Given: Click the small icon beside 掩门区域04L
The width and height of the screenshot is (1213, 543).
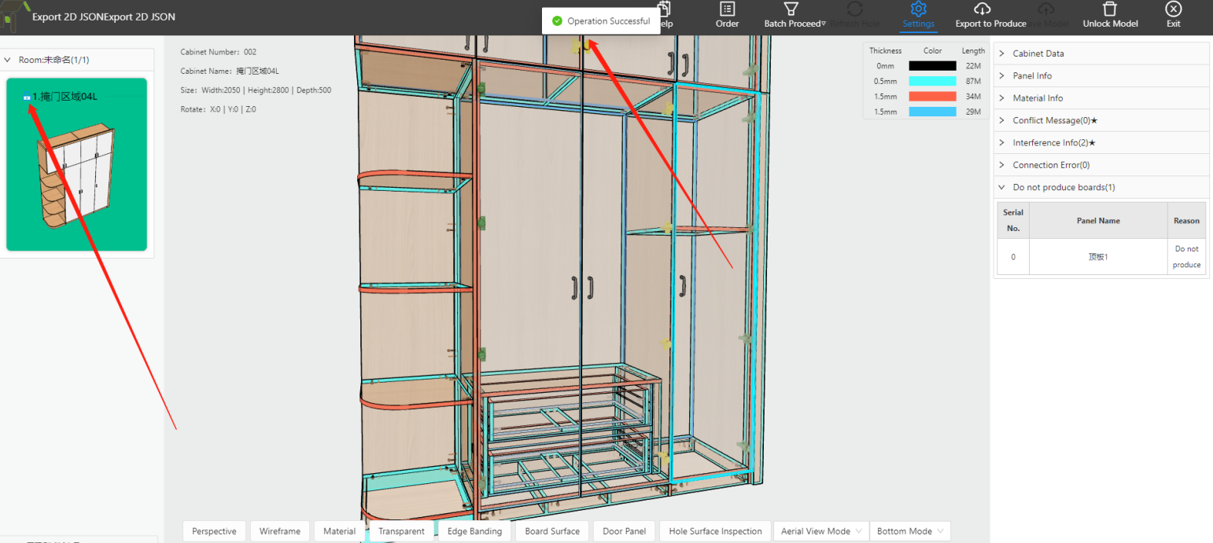Looking at the screenshot, I should pos(27,97).
